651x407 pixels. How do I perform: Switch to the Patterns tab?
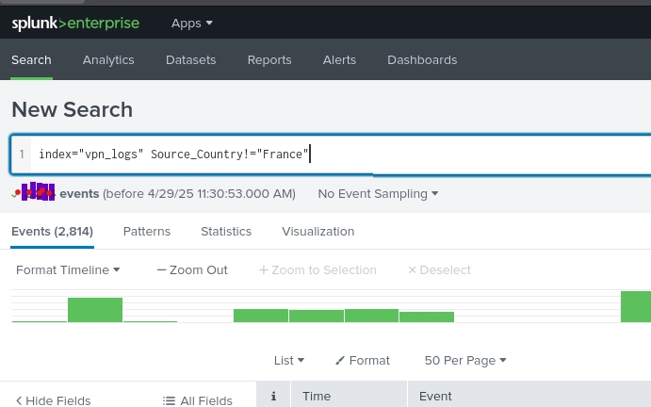tap(147, 232)
